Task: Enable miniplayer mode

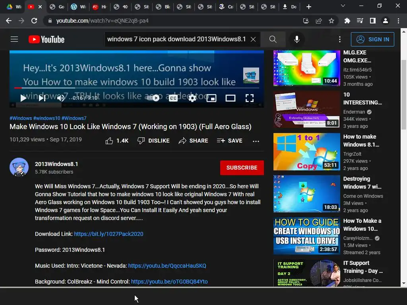Action: 211,98
